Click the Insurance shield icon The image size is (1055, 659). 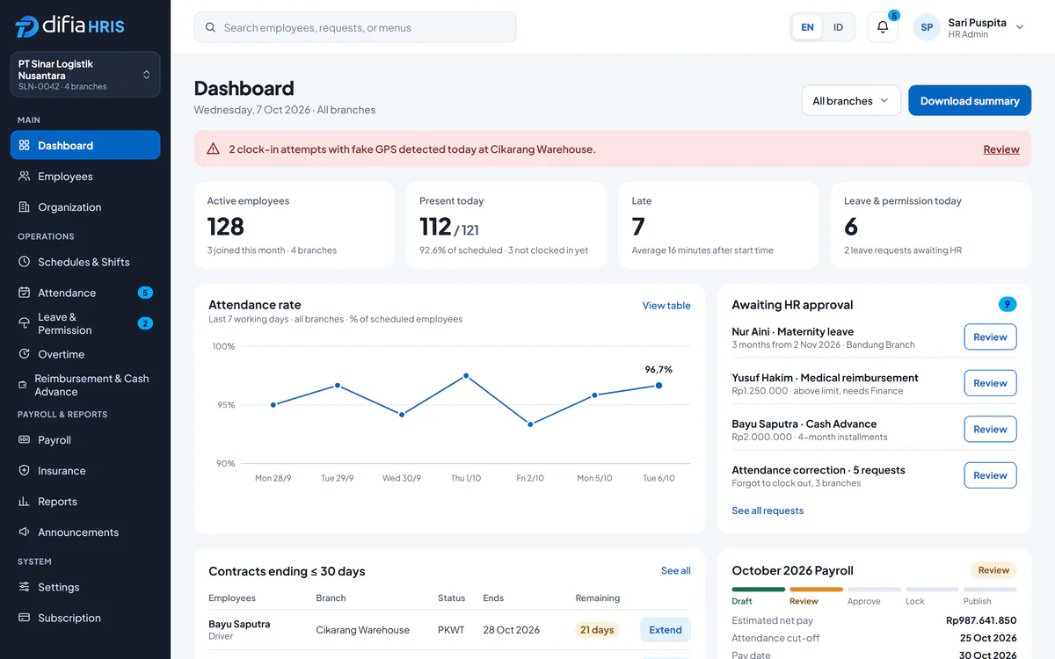point(25,471)
